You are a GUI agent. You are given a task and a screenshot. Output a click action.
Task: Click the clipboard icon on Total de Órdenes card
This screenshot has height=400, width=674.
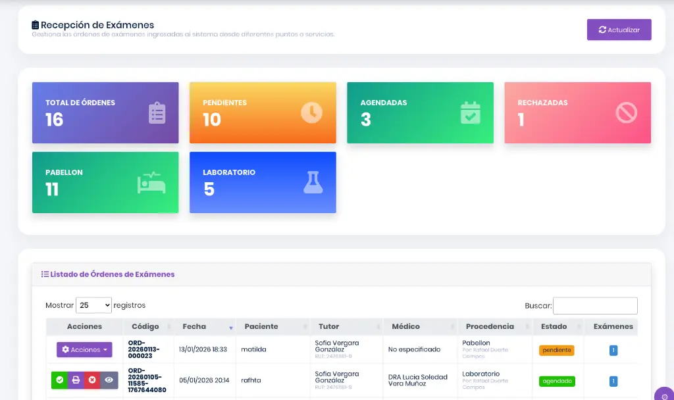(x=157, y=113)
